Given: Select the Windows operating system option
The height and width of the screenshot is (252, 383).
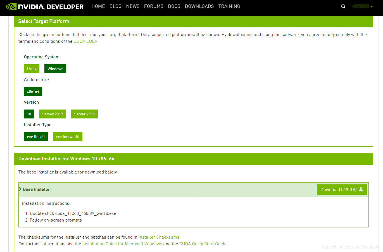Looking at the screenshot, I should click(55, 69).
